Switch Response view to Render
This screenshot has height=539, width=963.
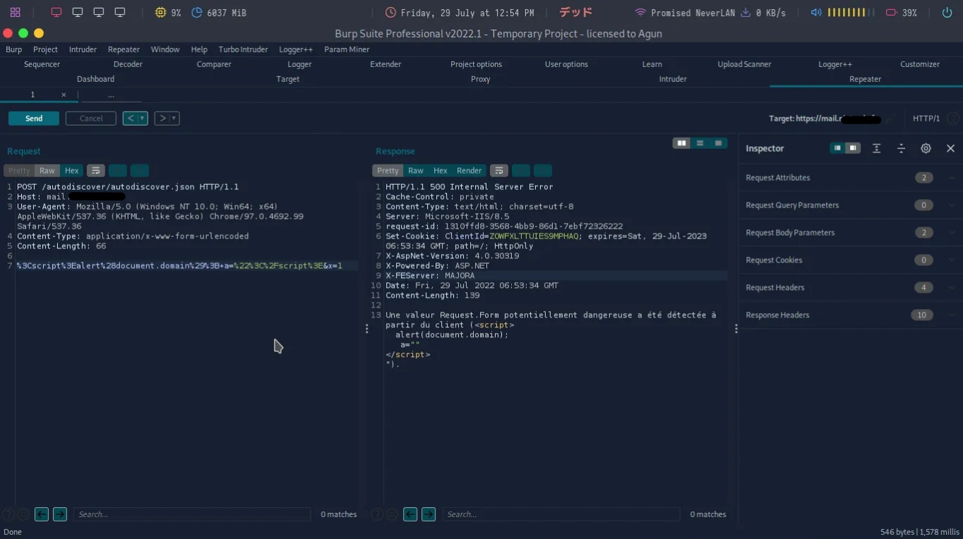(x=469, y=171)
